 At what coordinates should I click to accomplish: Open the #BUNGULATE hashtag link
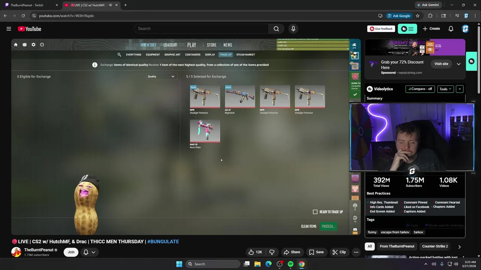coord(163,241)
